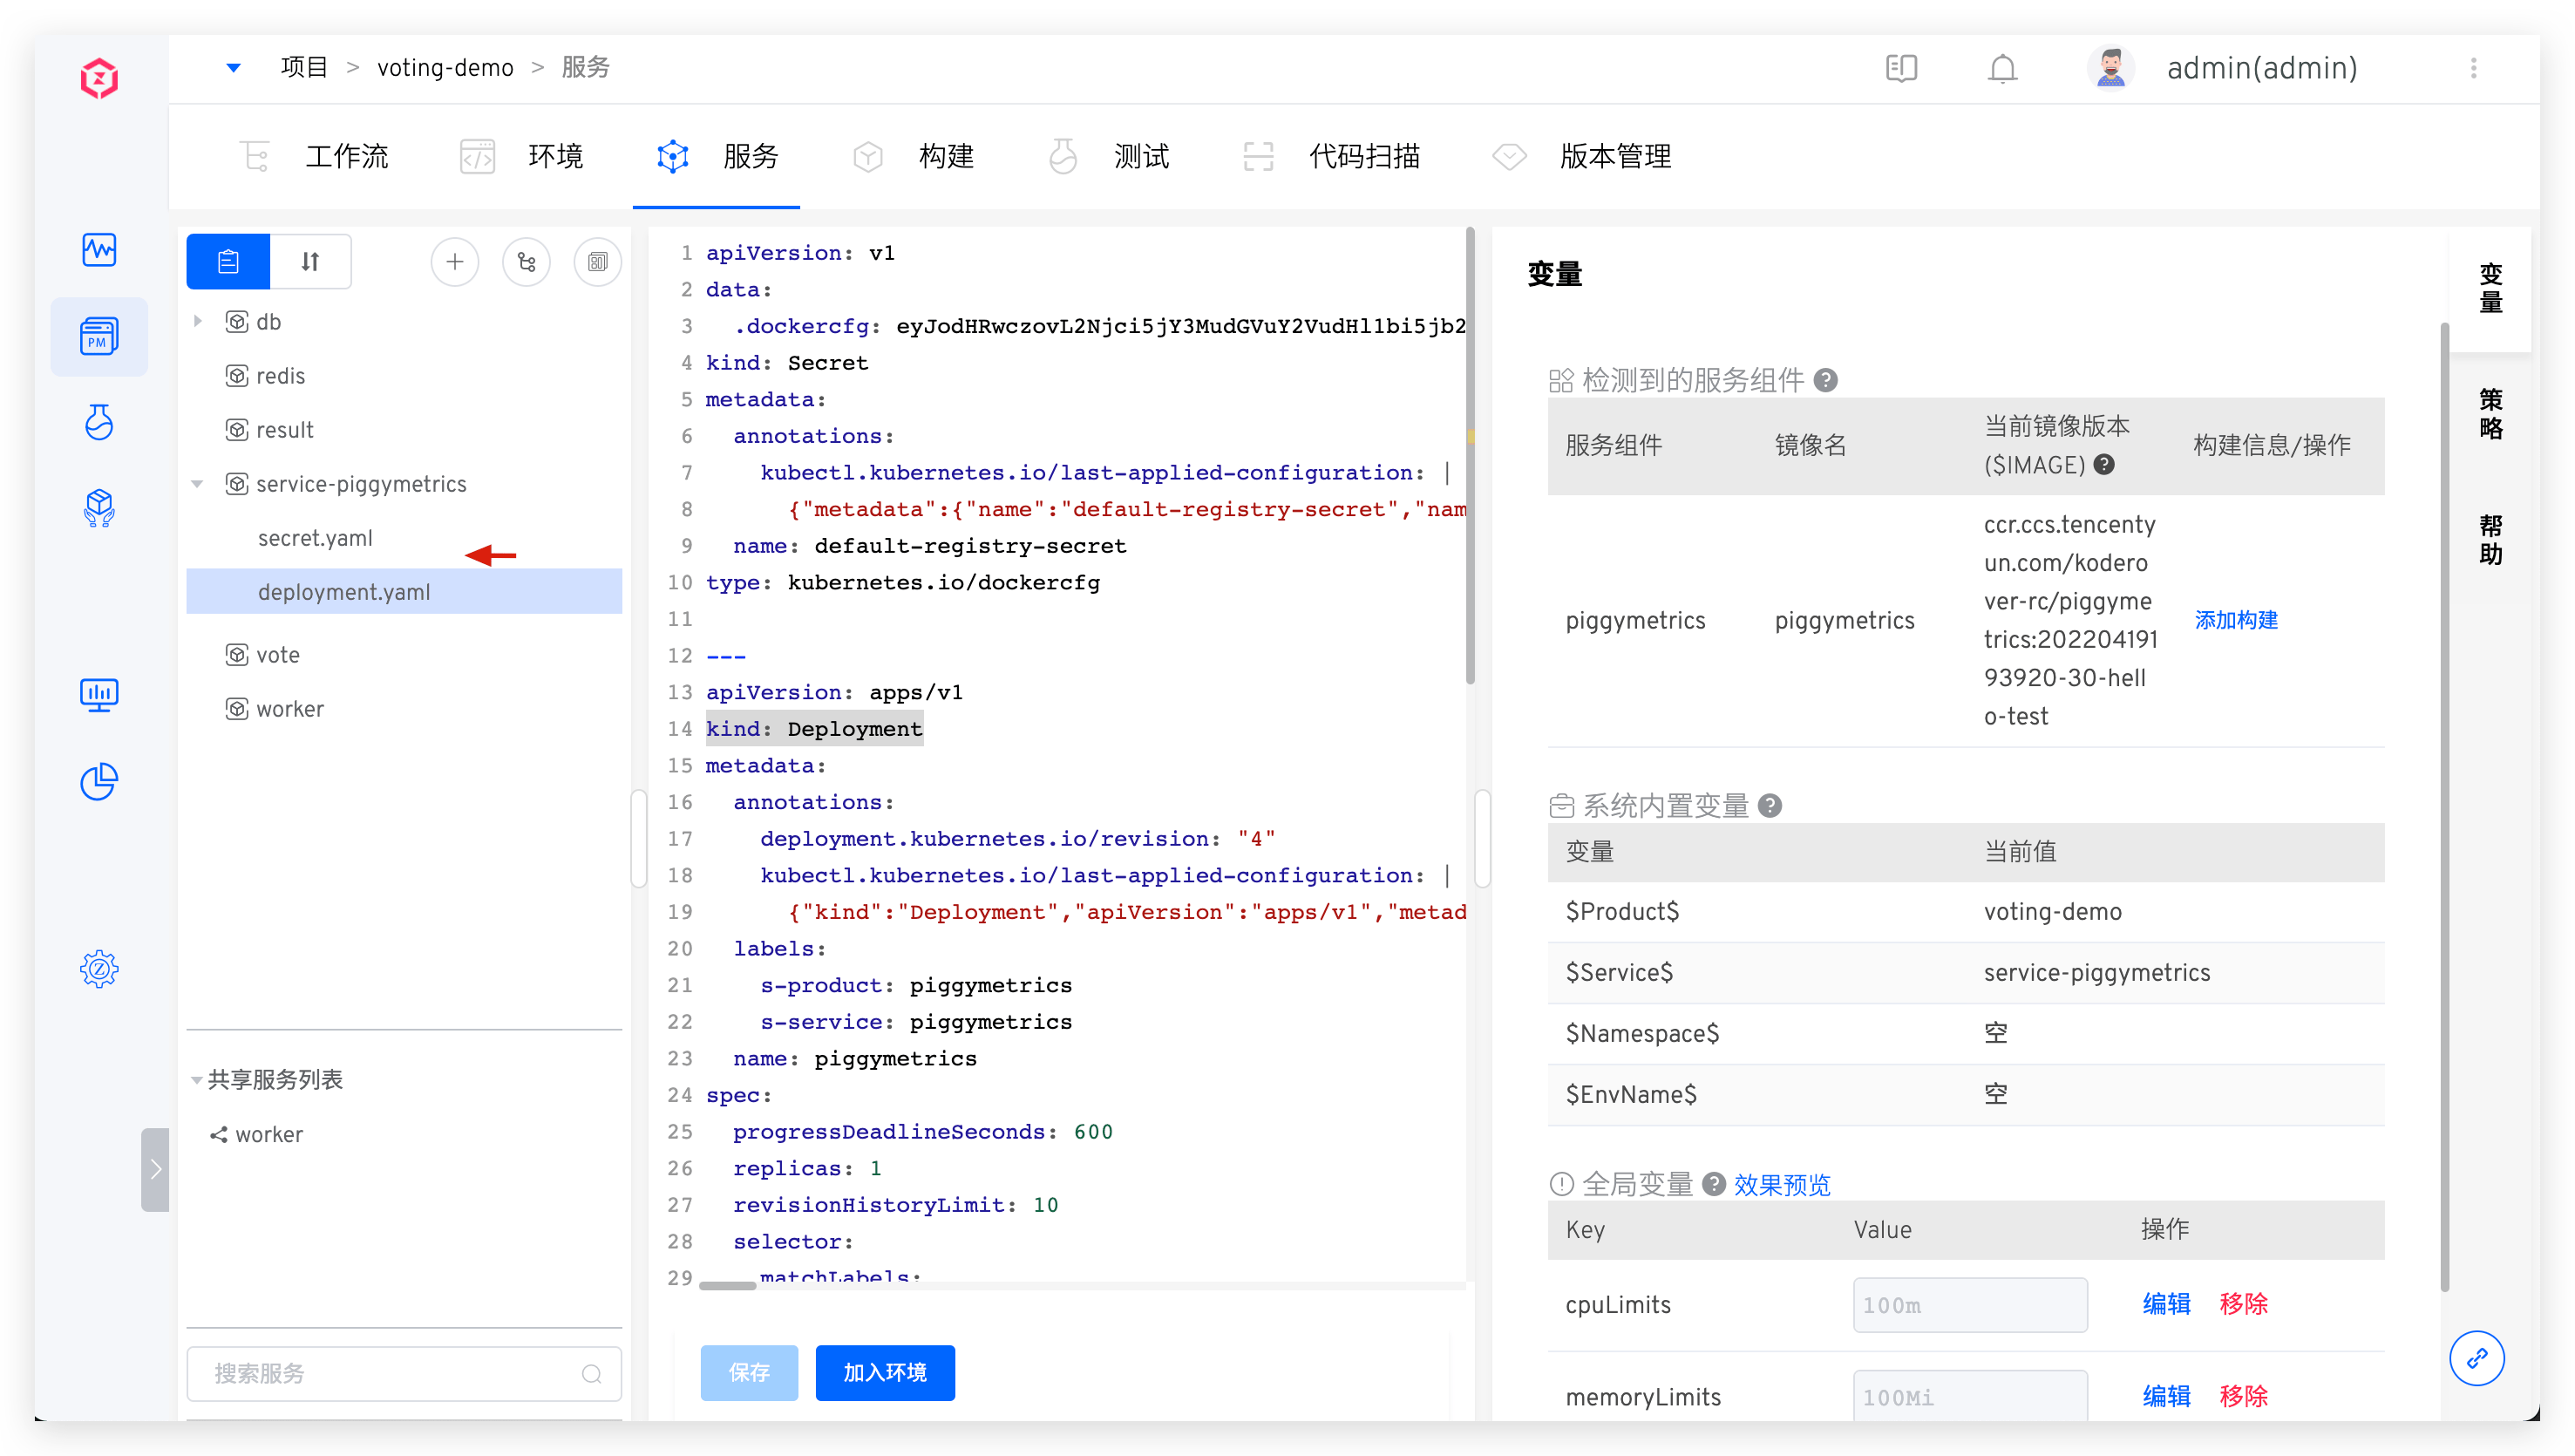Click the notification bell icon
This screenshot has height=1456, width=2575.
tap(2002, 68)
